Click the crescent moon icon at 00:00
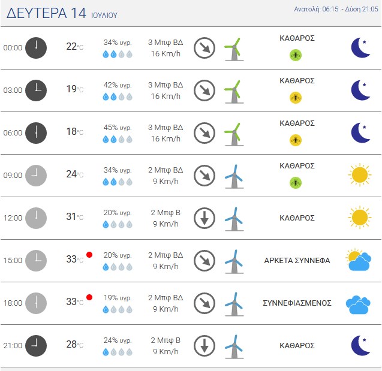 click(x=360, y=48)
